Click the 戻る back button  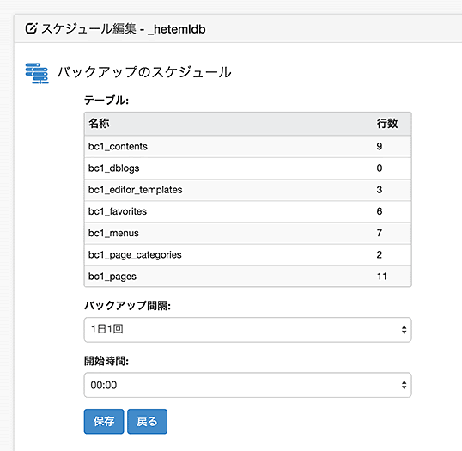(147, 421)
